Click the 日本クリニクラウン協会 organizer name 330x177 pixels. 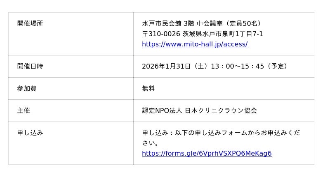[221, 111]
